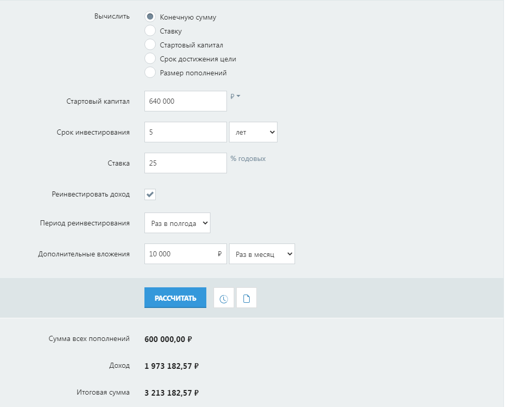
Task: Open the лет period unit dropdown
Action: pos(253,132)
